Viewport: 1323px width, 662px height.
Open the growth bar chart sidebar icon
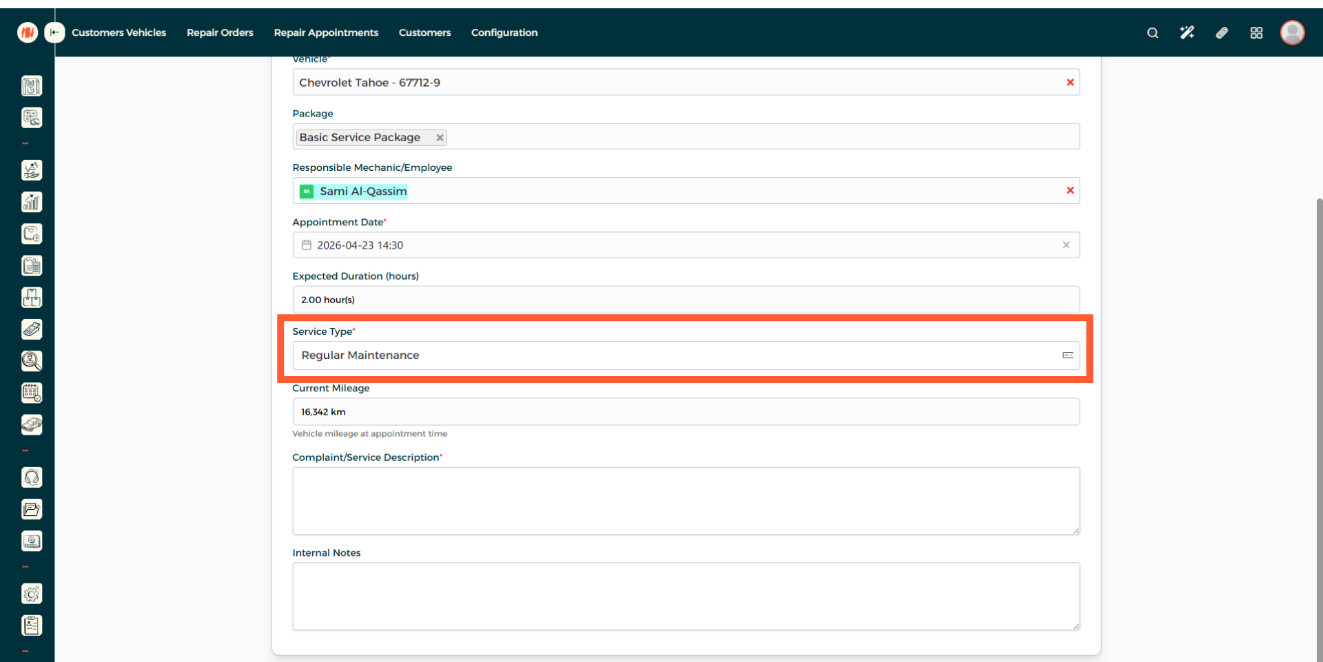point(32,202)
